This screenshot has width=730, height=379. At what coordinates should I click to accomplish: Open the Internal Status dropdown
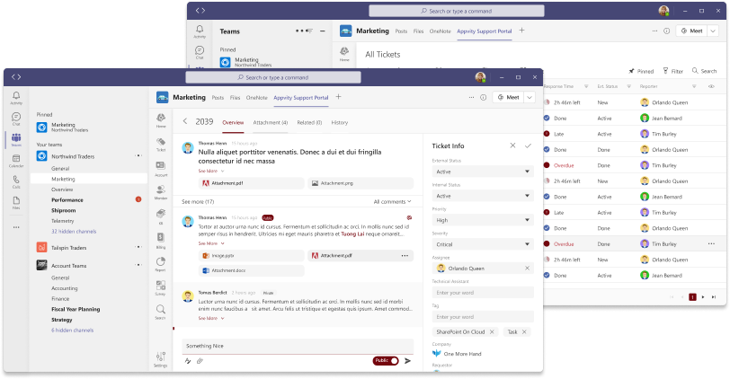coord(483,196)
